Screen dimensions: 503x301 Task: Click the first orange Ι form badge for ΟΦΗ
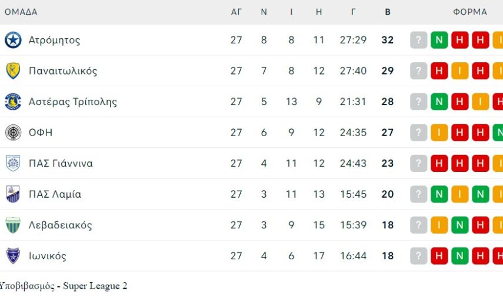(439, 133)
